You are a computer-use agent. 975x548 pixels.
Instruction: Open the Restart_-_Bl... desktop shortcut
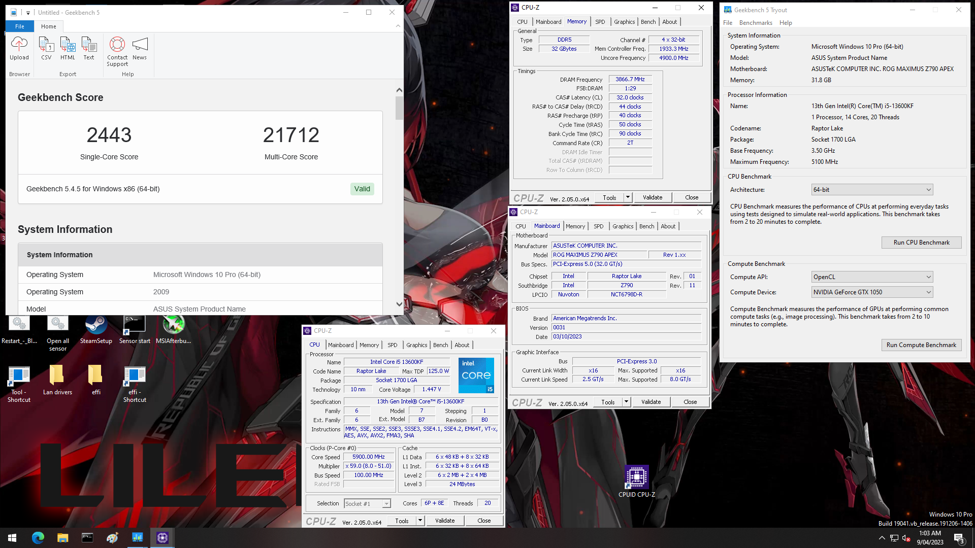(x=19, y=330)
